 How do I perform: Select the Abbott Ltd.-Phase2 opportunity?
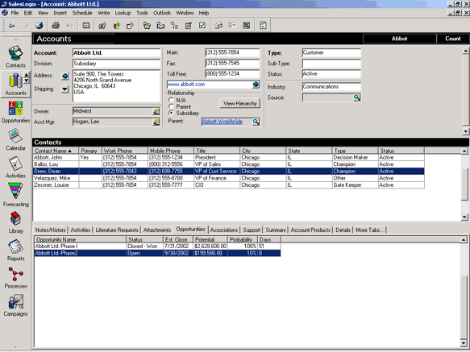point(158,253)
